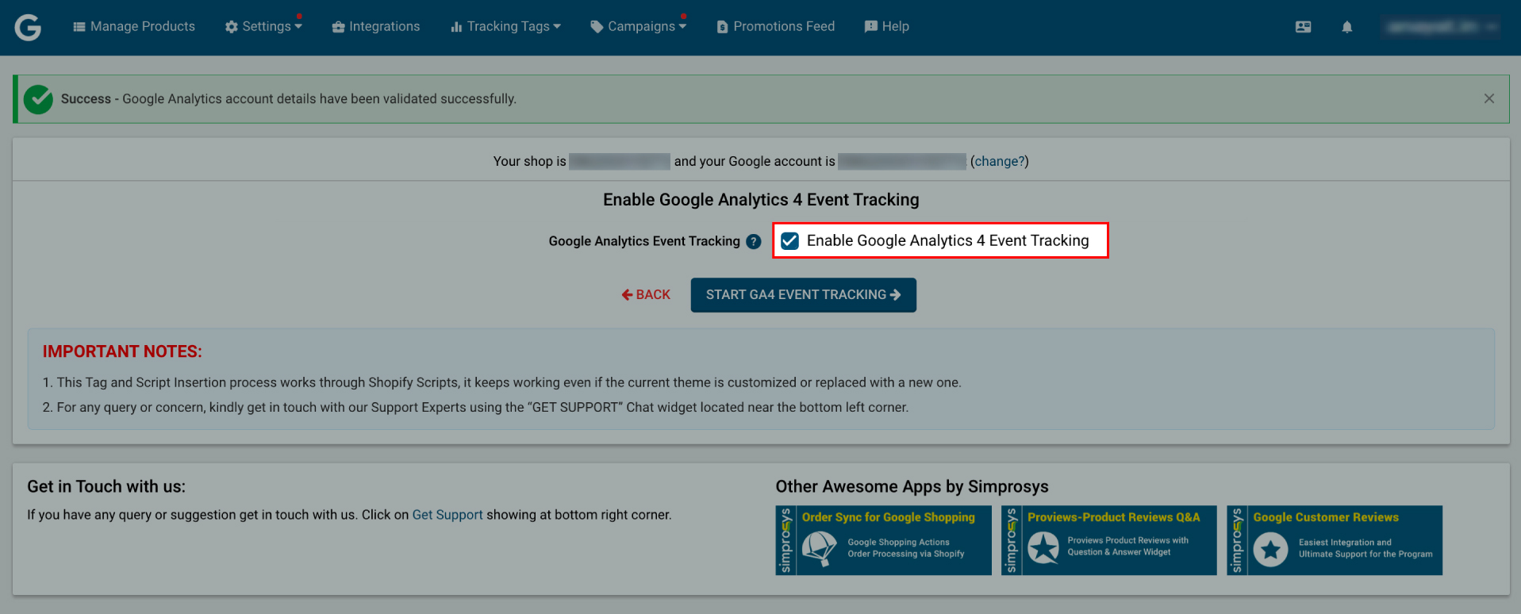1521x614 pixels.
Task: Expand the Campaigns dropdown menu
Action: (x=639, y=26)
